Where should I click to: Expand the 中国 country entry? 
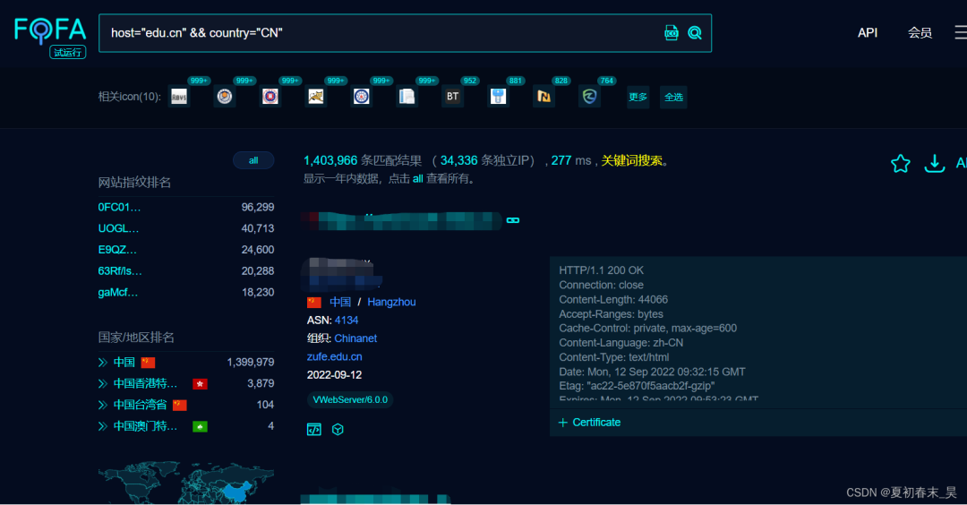pyautogui.click(x=102, y=363)
